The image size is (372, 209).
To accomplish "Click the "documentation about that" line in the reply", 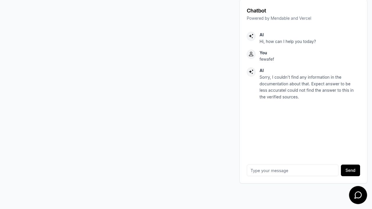I will (x=285, y=84).
